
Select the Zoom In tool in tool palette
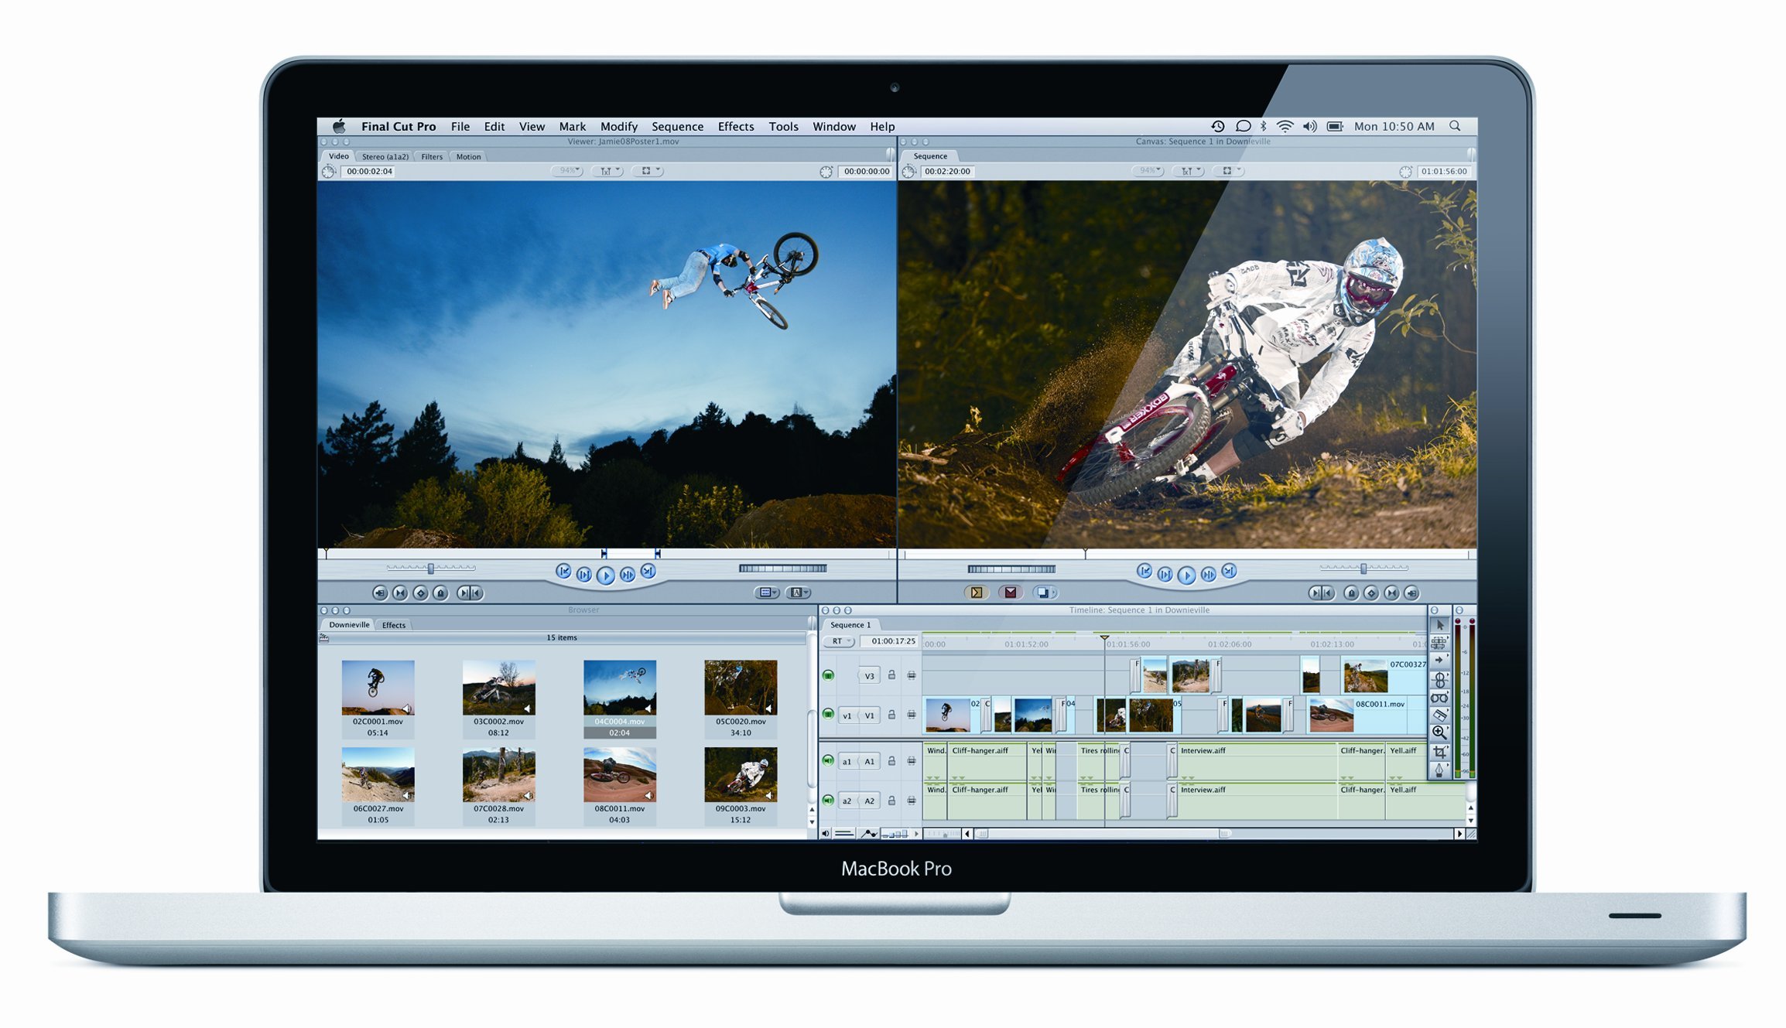click(x=1439, y=732)
